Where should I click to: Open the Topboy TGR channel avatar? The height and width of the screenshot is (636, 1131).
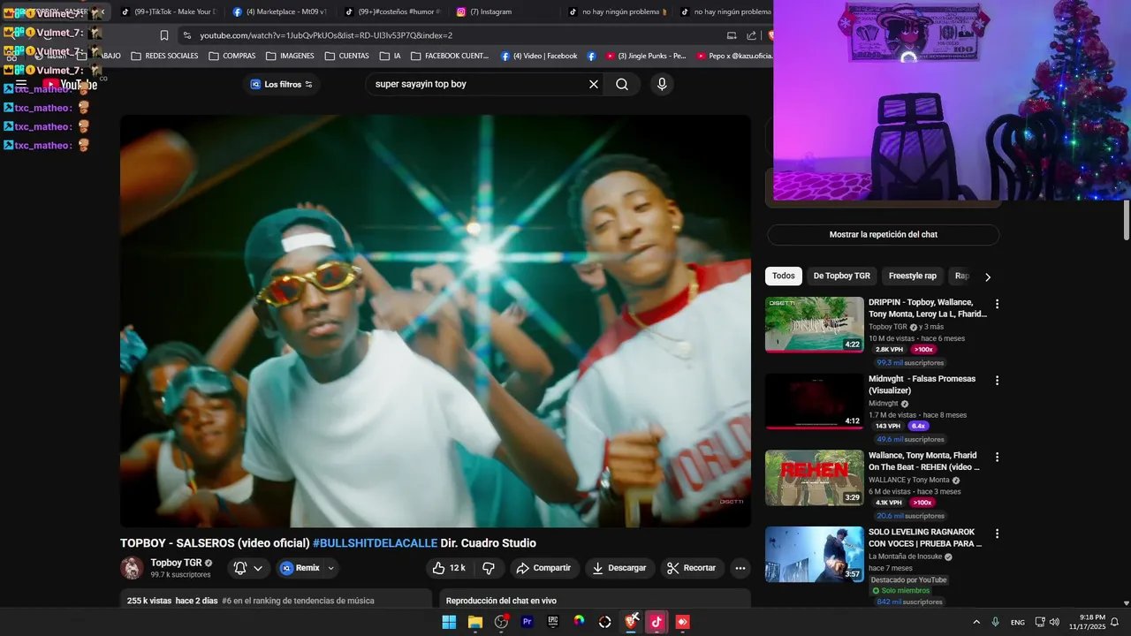tap(132, 568)
